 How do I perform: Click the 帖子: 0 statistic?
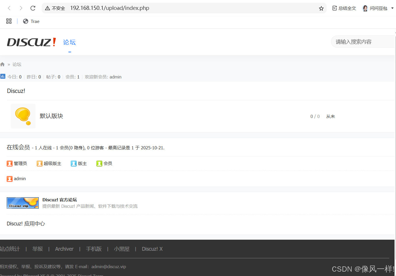click(x=53, y=77)
